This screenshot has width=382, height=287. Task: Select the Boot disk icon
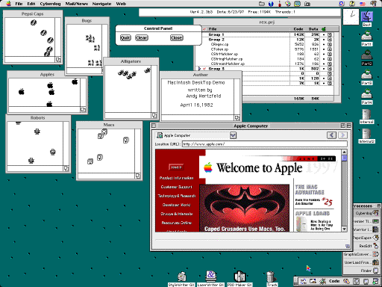367,17
